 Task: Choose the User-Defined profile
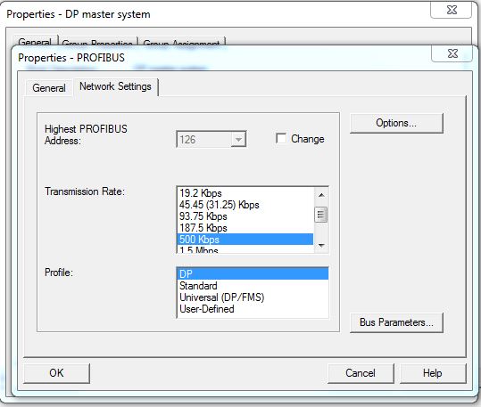253,309
